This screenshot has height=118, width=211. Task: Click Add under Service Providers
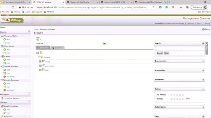(x=8, y=70)
